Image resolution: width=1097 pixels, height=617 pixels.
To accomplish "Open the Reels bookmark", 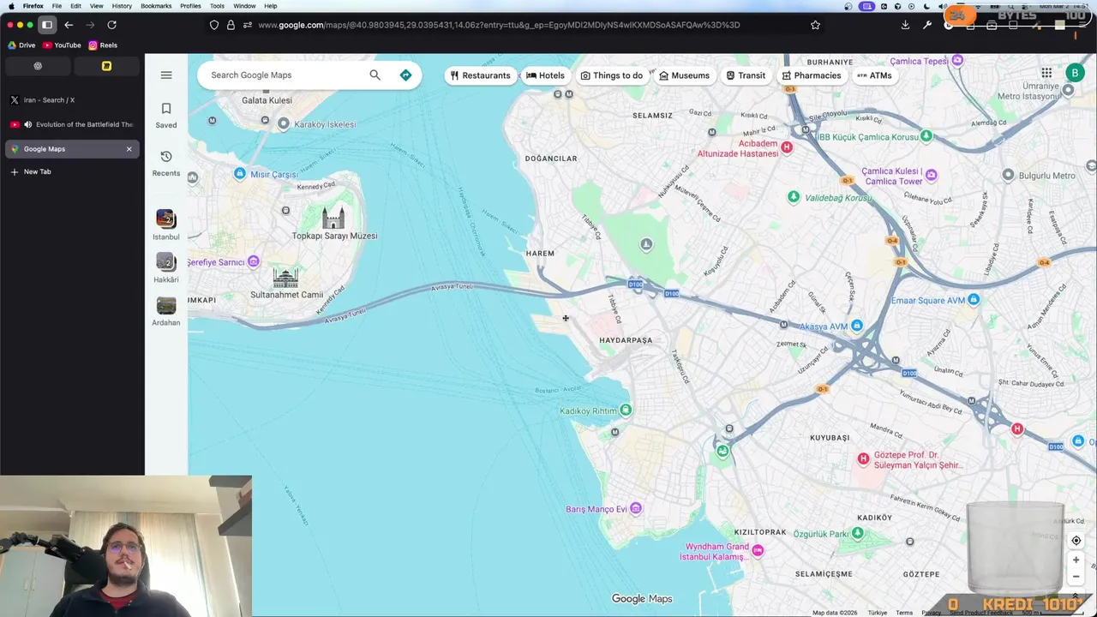I will point(103,45).
